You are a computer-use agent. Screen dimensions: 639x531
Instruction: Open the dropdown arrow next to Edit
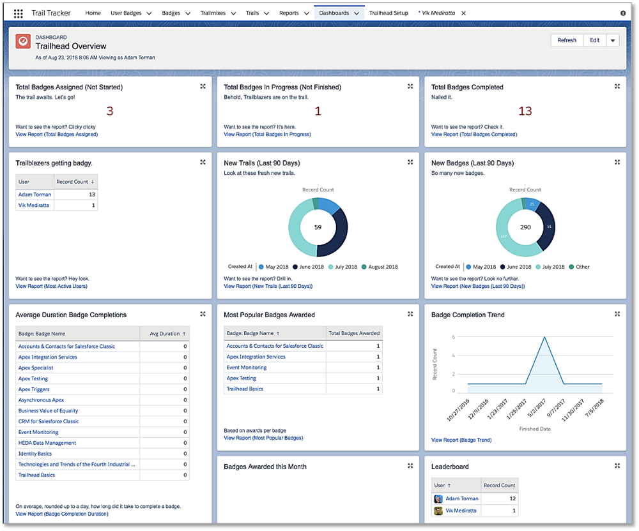(613, 40)
